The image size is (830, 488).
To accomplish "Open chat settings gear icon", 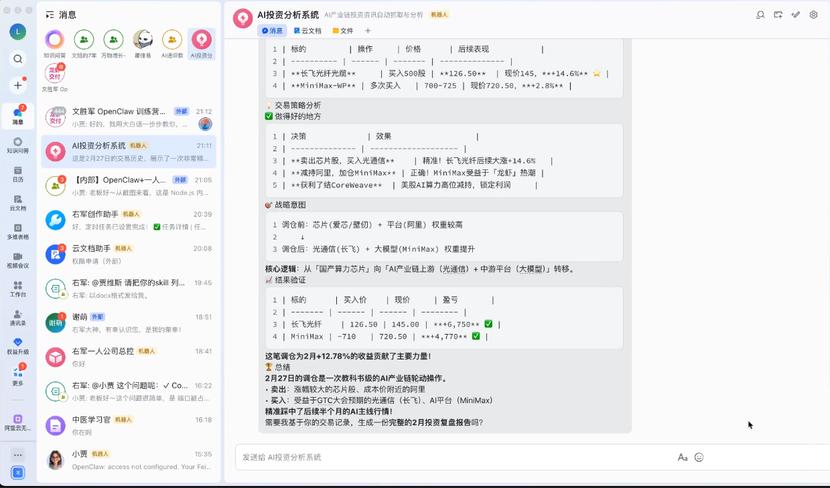I will (813, 15).
